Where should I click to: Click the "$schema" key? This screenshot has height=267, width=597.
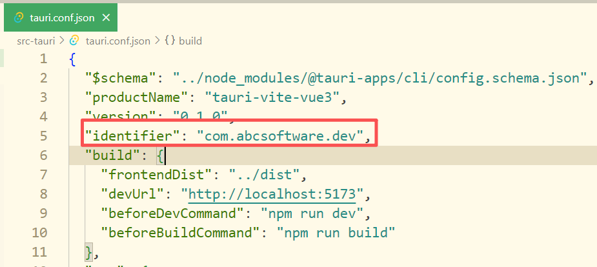tap(121, 78)
